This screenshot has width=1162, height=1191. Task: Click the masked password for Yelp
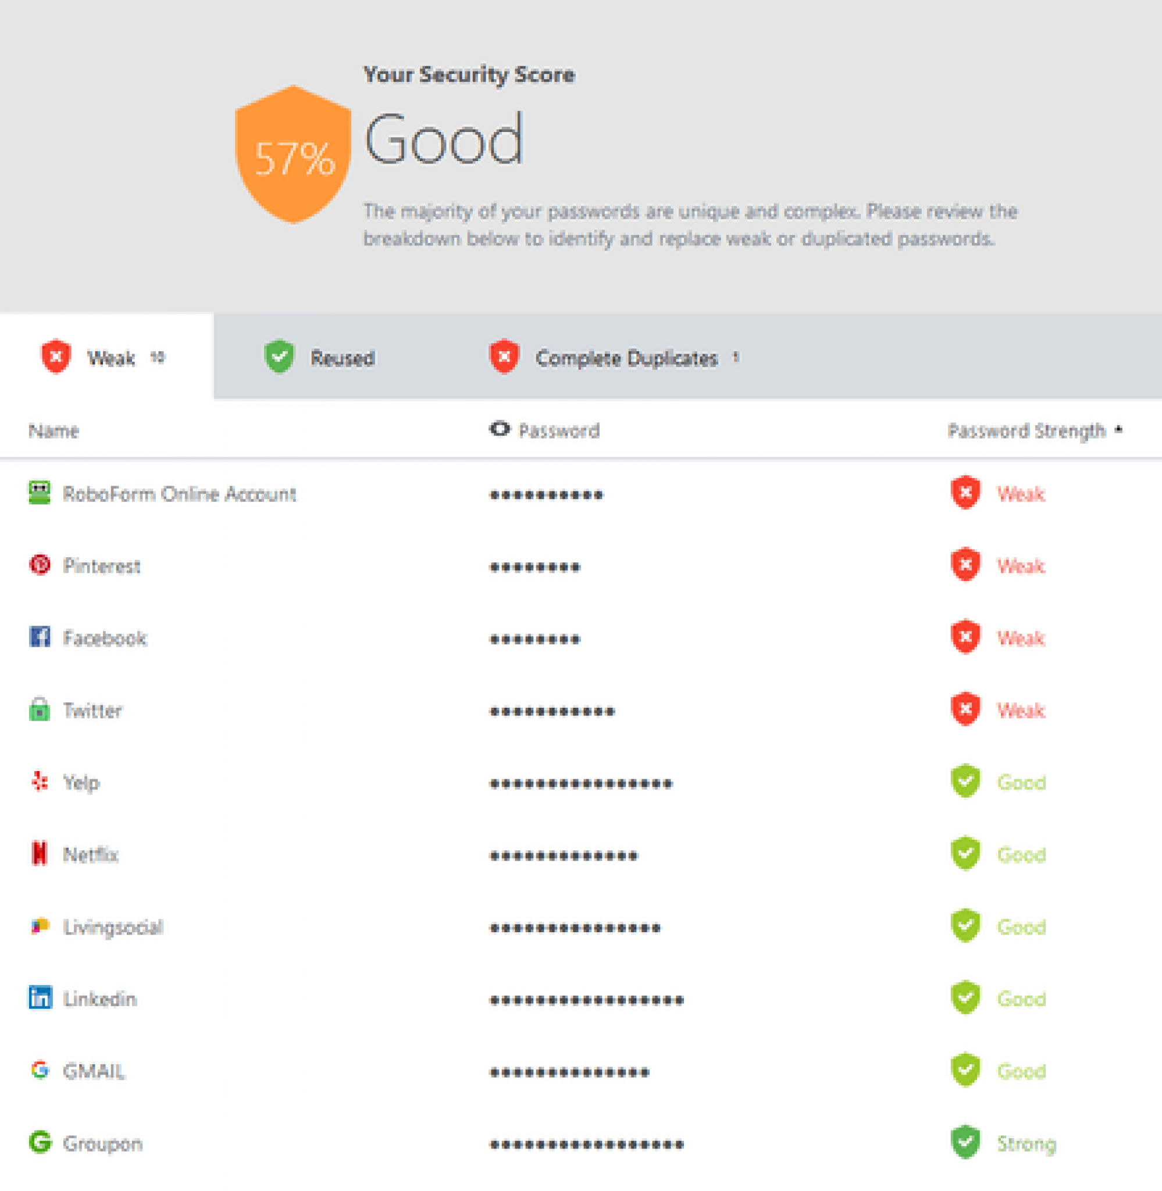point(580,783)
